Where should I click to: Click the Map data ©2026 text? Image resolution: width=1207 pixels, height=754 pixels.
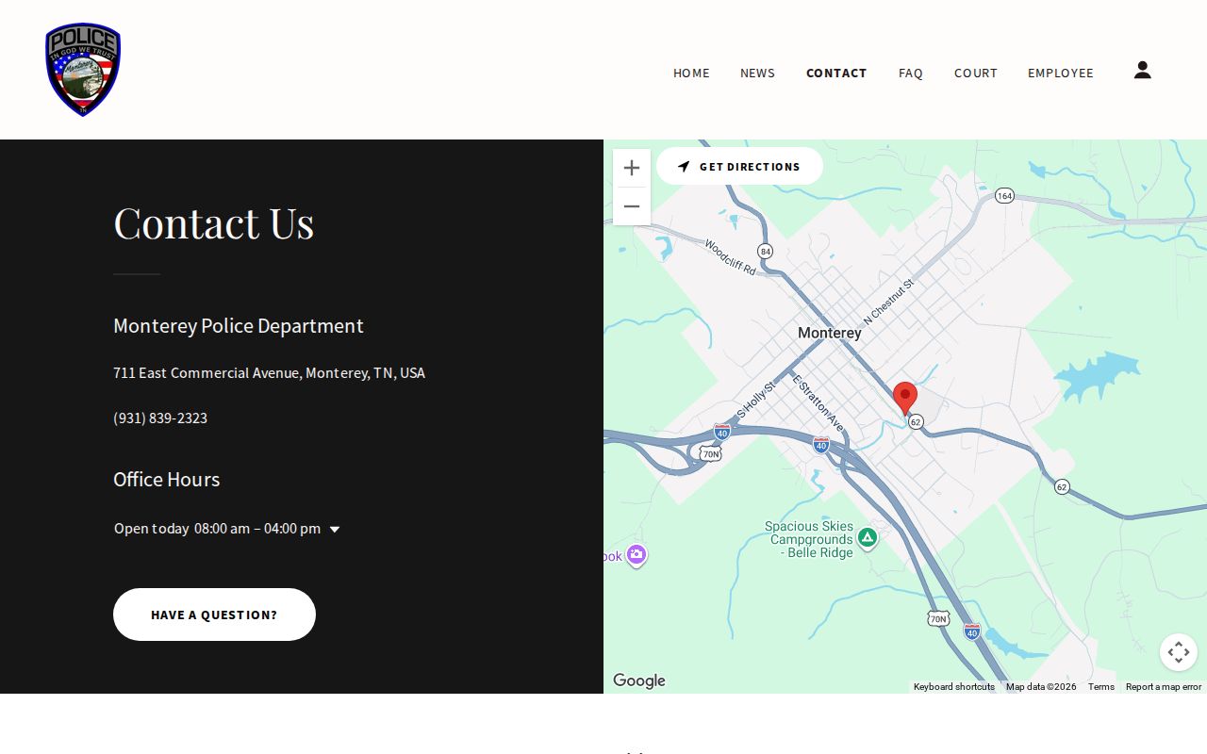1041,687
